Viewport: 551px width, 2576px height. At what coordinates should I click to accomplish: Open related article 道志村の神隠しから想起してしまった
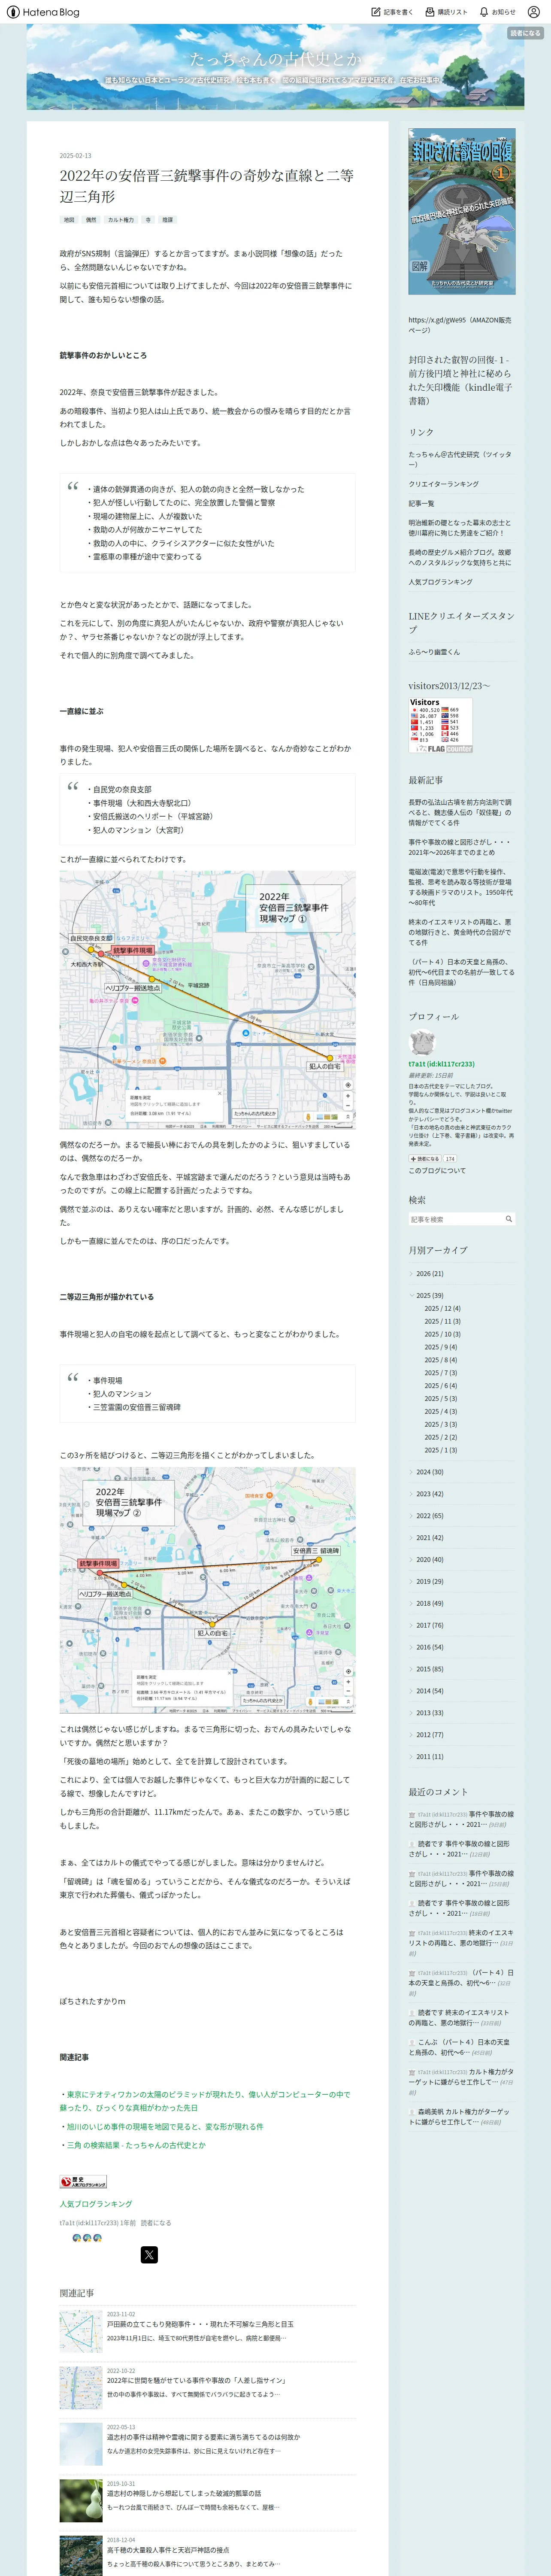(x=184, y=2493)
